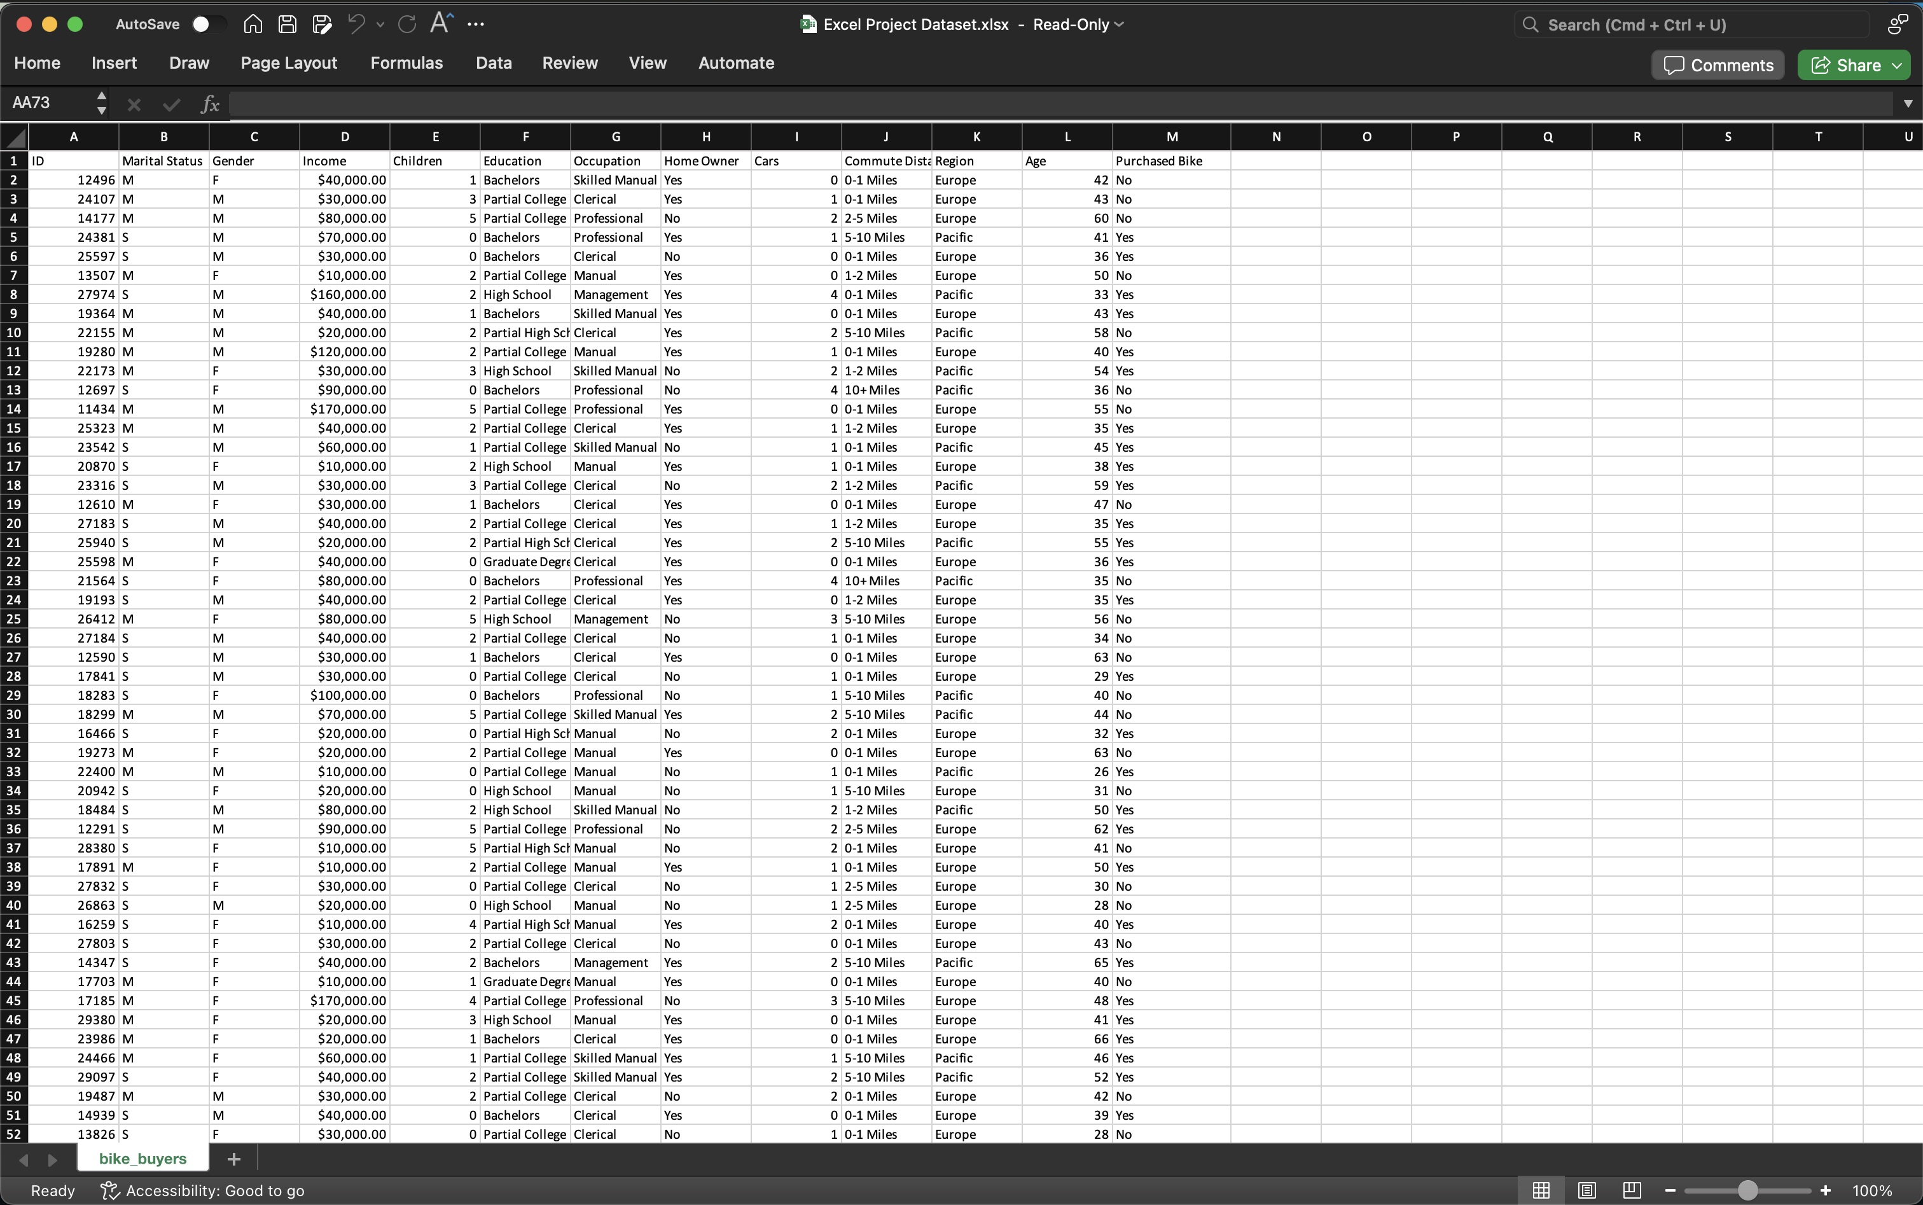Viewport: 1923px width, 1205px height.
Task: Click the Name Box showing AA73
Action: coord(48,103)
